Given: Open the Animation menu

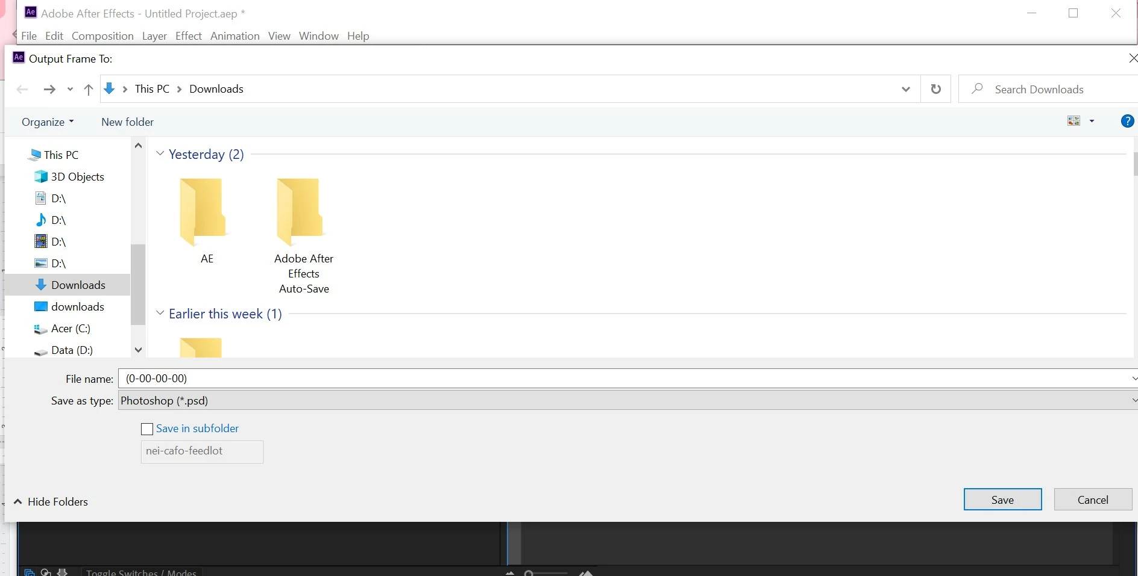Looking at the screenshot, I should 235,36.
